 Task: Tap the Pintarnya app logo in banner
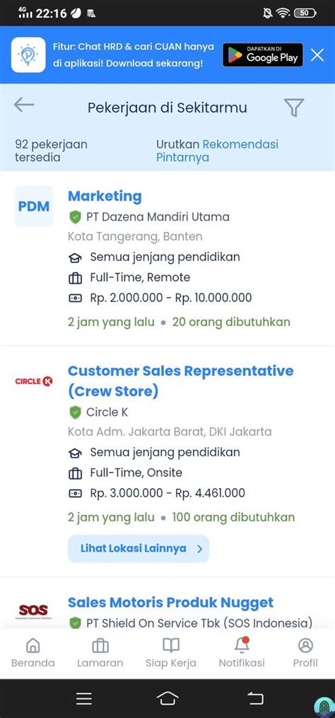pyautogui.click(x=28, y=55)
